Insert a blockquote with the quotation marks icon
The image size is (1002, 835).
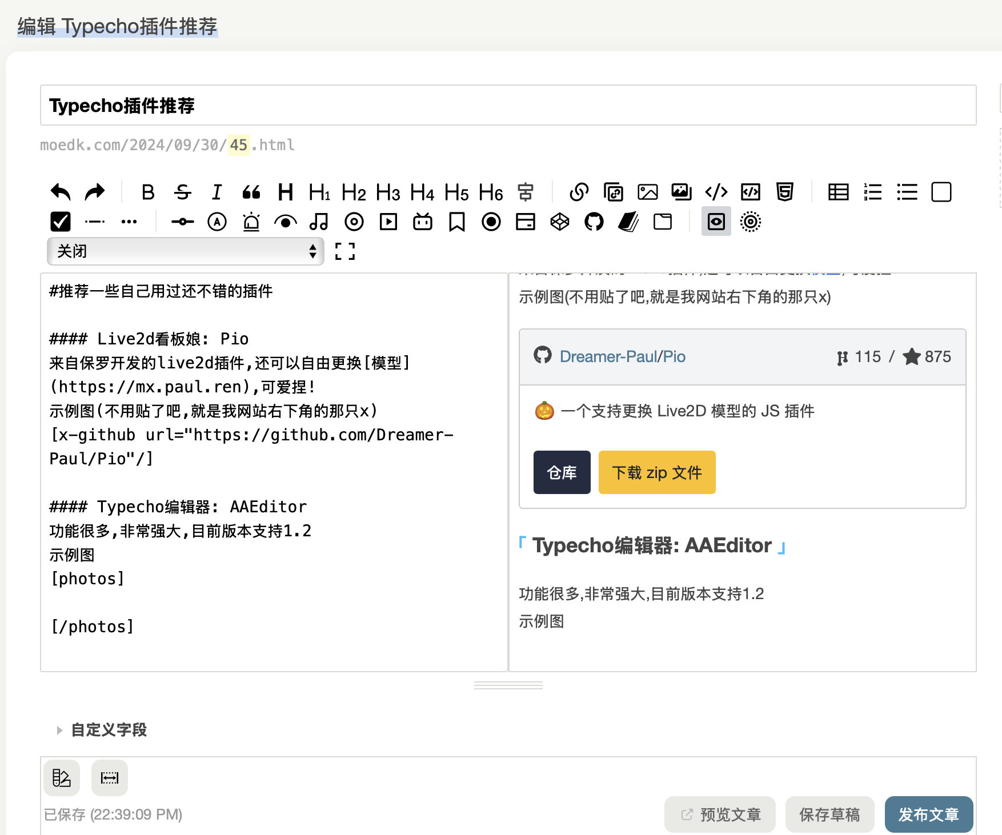coord(251,192)
